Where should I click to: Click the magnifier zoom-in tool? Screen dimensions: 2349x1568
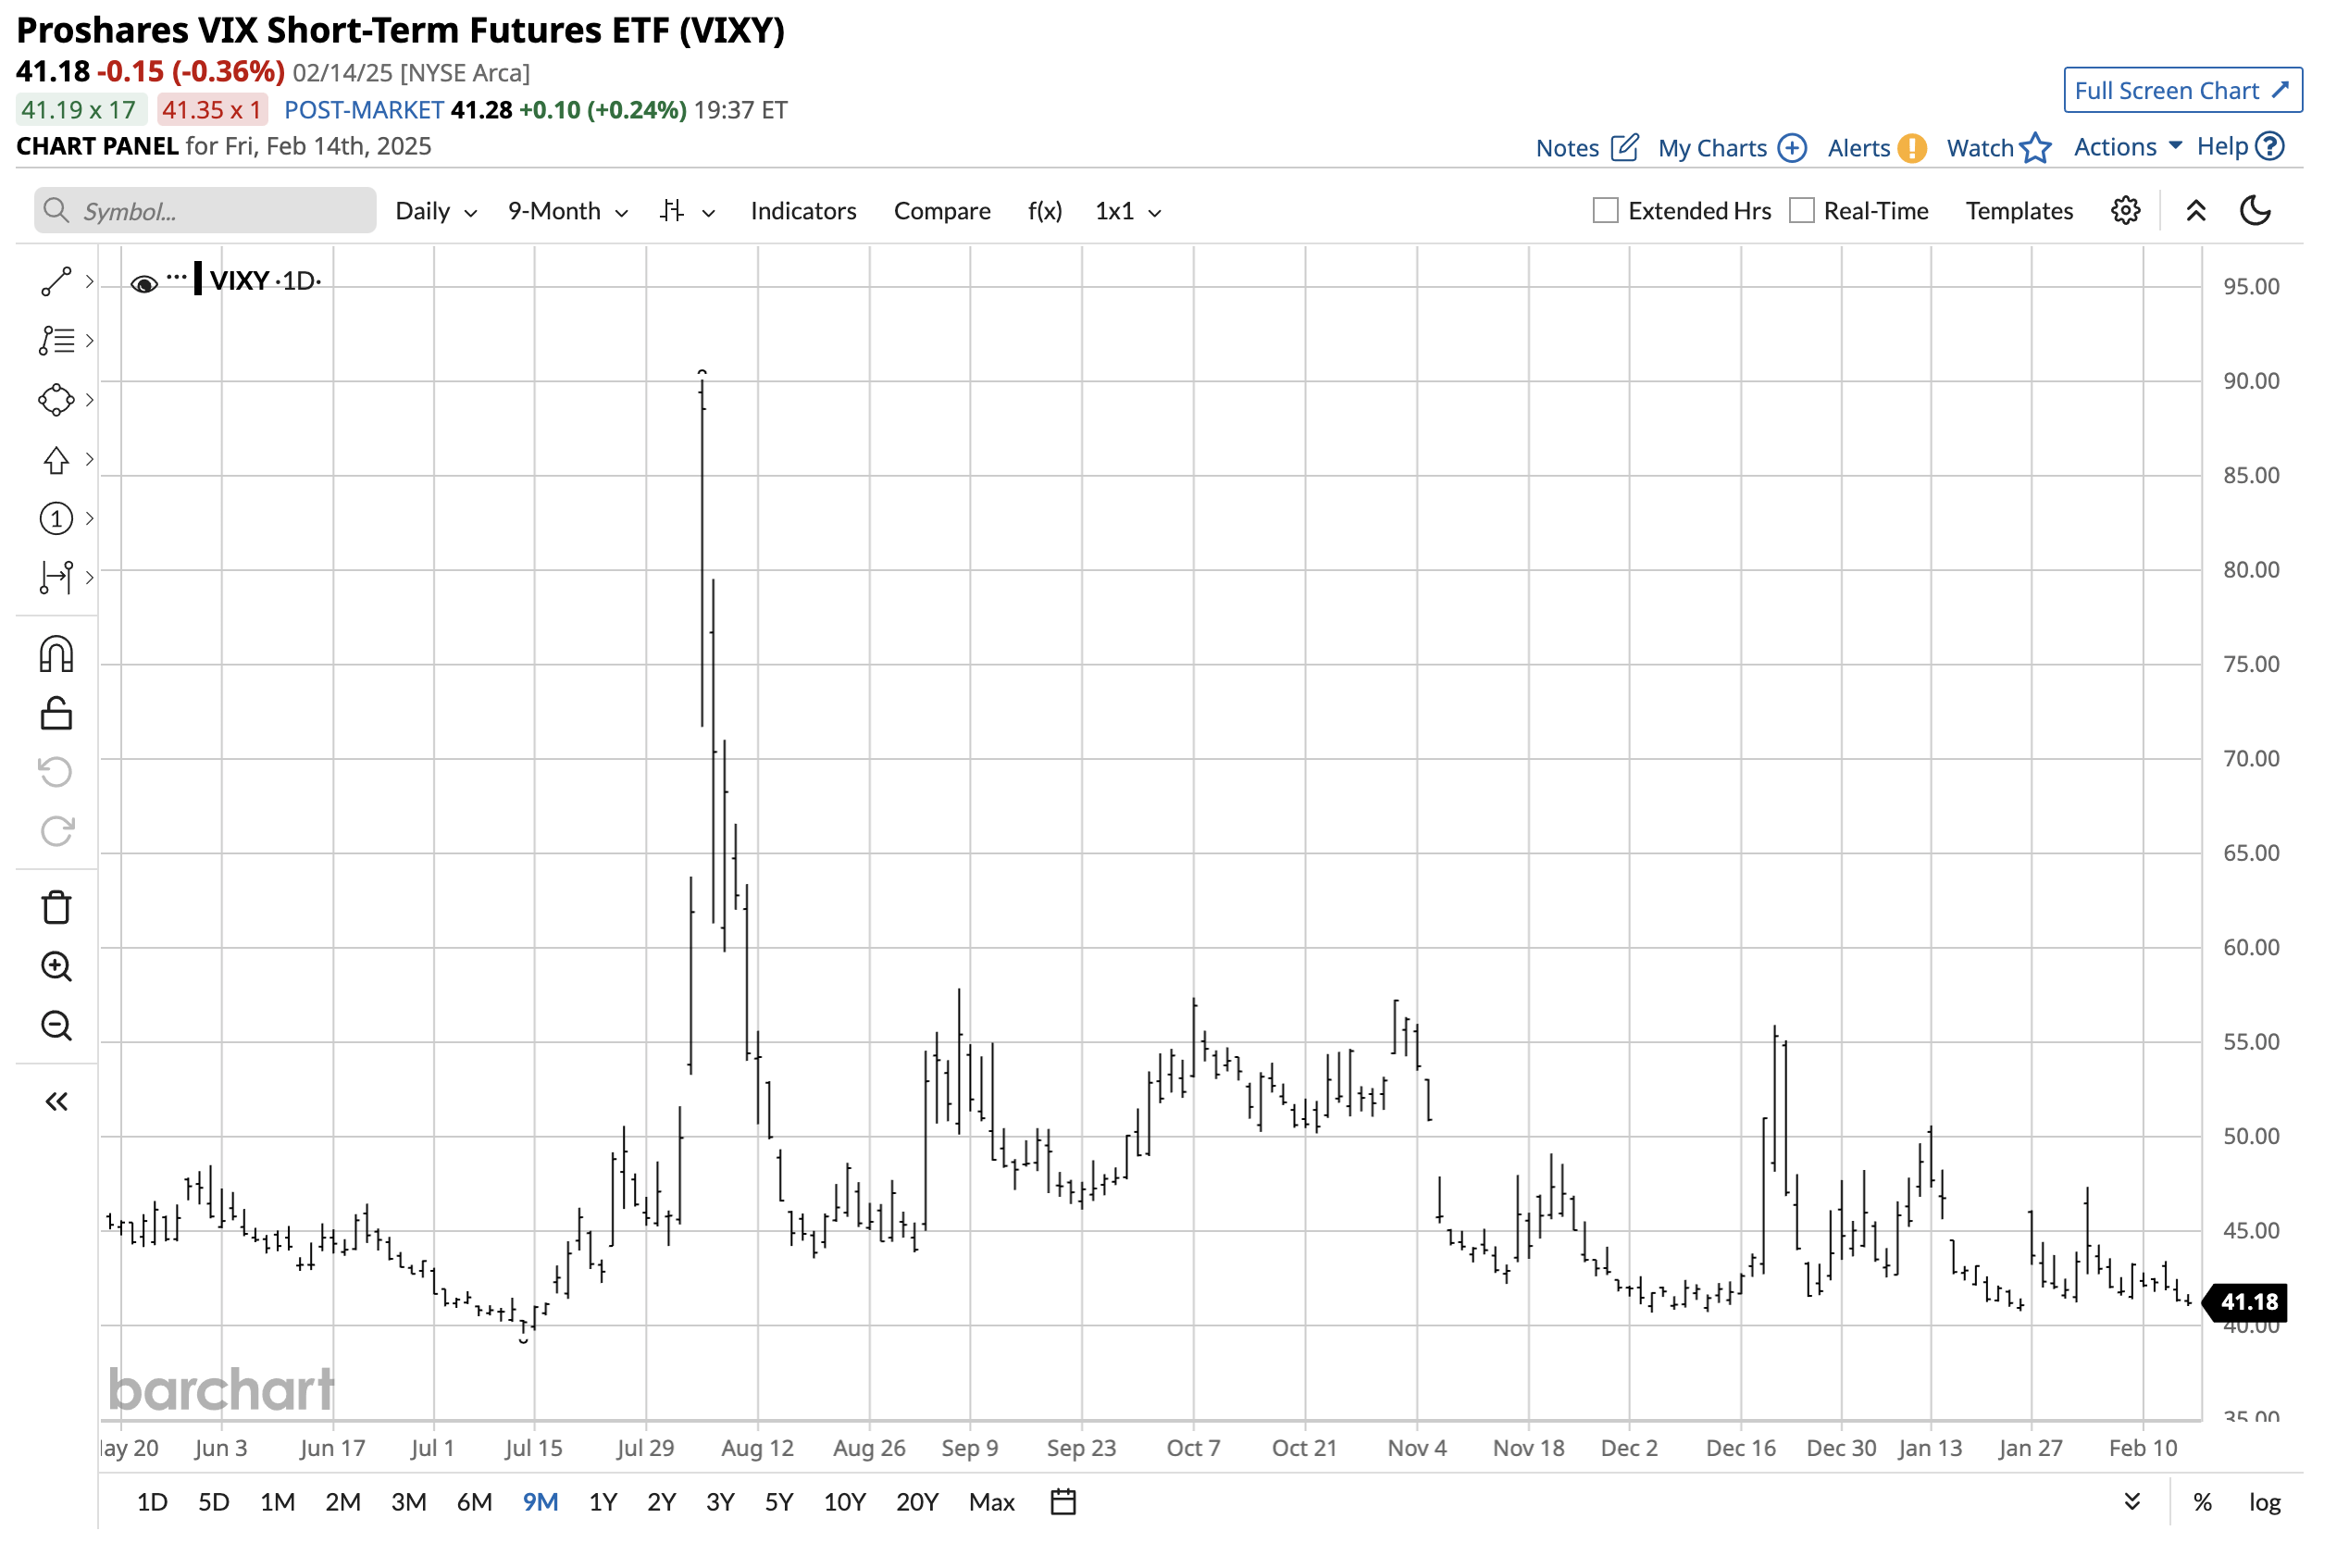click(55, 966)
